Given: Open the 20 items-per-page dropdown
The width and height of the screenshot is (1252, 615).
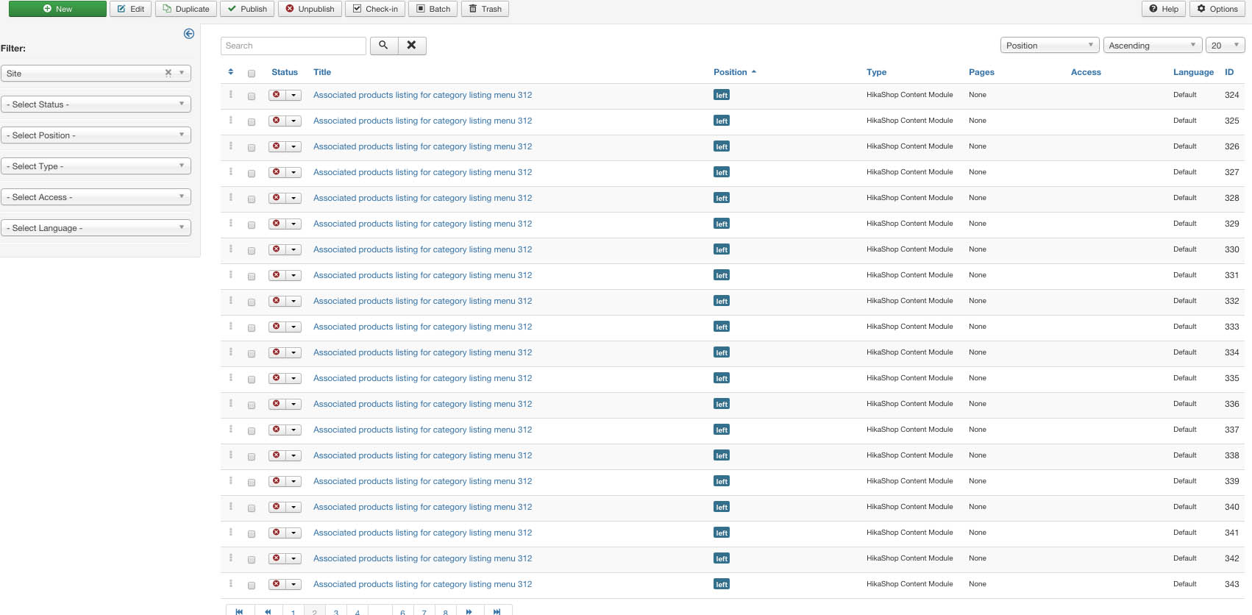Looking at the screenshot, I should tap(1225, 46).
